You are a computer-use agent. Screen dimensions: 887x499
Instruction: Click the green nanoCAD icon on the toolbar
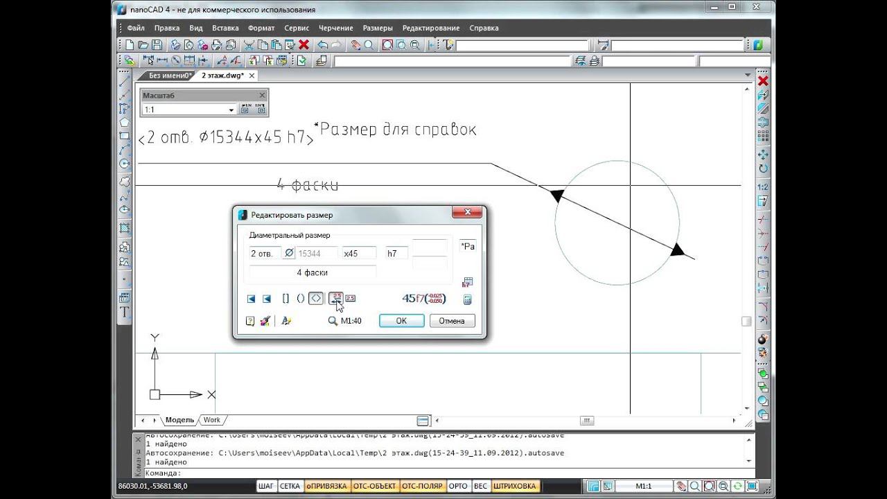(x=757, y=45)
